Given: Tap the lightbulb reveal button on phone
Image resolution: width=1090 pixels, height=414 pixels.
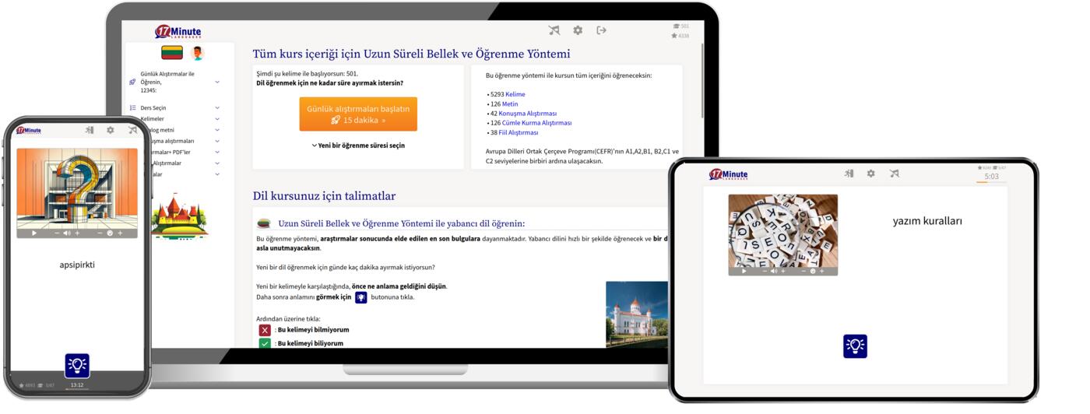Looking at the screenshot, I should coord(77,365).
